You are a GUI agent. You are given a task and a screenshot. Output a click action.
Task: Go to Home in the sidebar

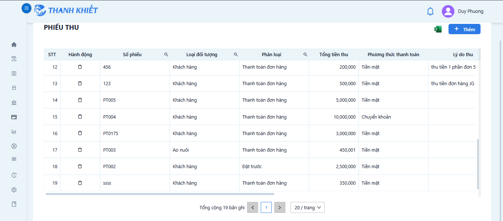click(x=14, y=44)
